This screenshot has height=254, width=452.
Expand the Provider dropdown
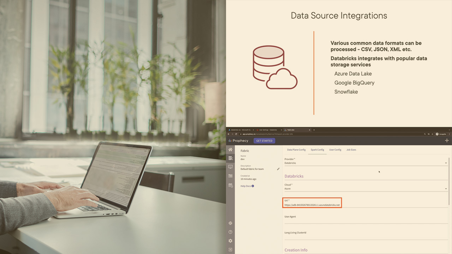point(446,163)
